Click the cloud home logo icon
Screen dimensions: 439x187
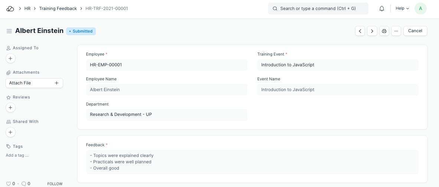point(10,9)
